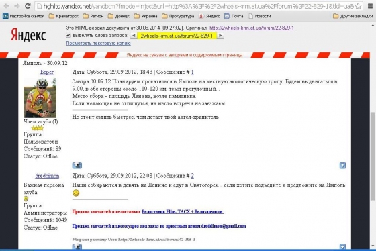
Task: Go to previous highlighted query word
Action: (x=134, y=36)
